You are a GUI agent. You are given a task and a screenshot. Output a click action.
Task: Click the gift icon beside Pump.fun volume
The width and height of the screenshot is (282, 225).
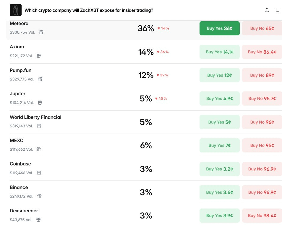point(40,79)
